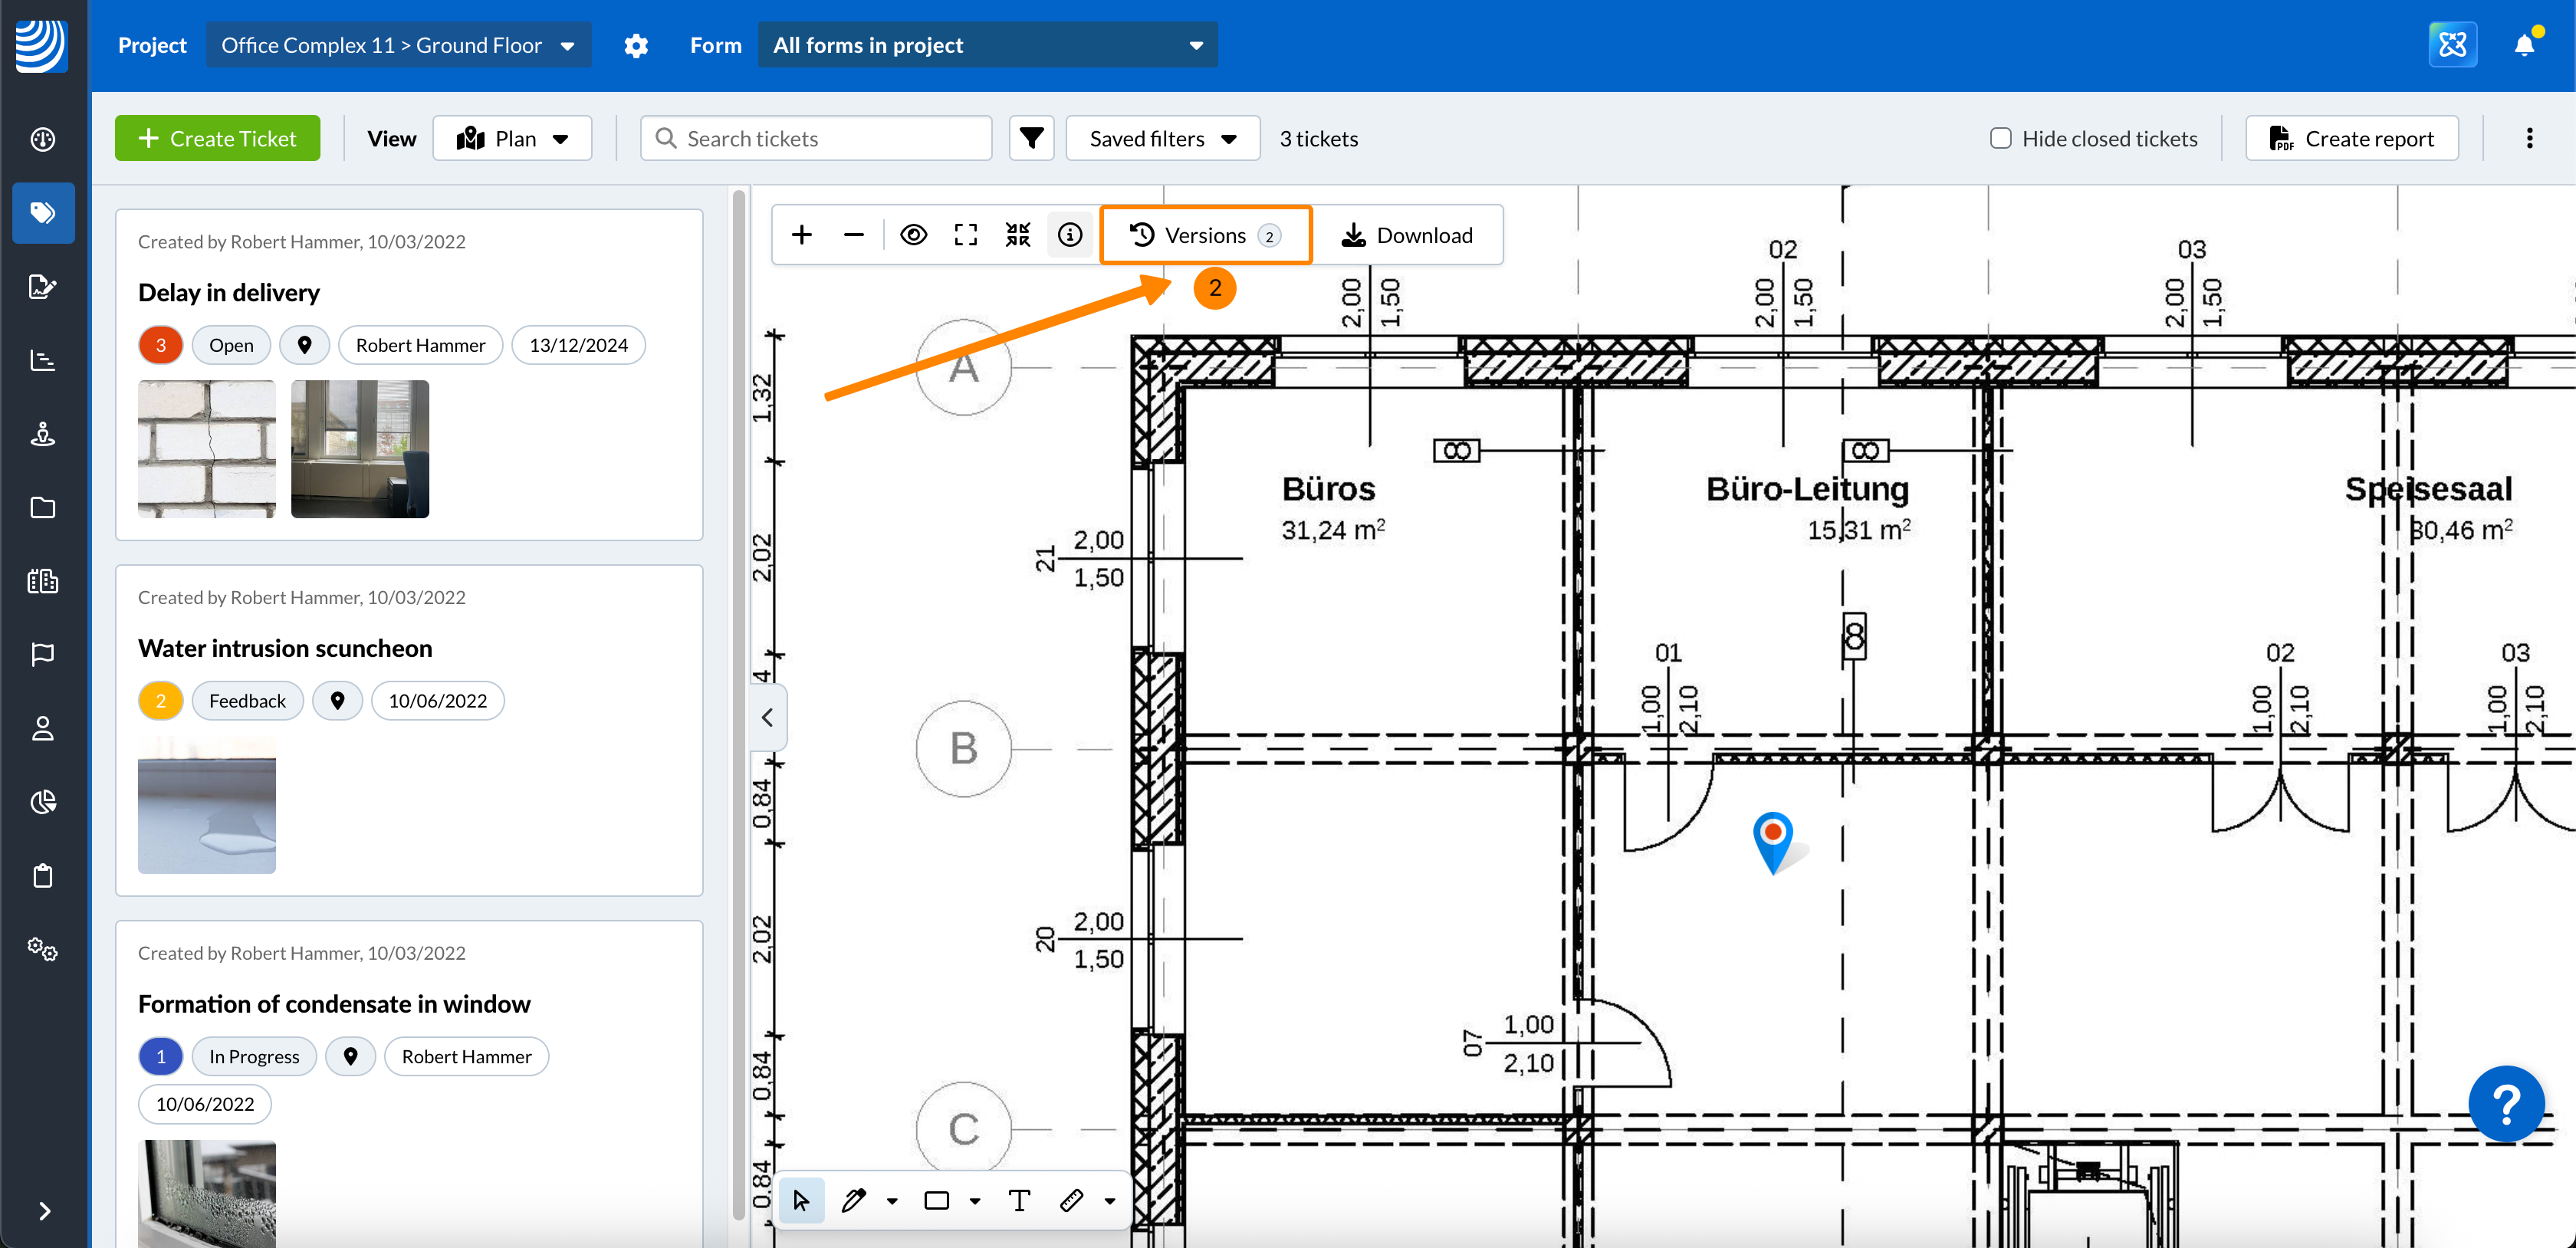
Task: Click the Search tickets field
Action: tap(816, 139)
